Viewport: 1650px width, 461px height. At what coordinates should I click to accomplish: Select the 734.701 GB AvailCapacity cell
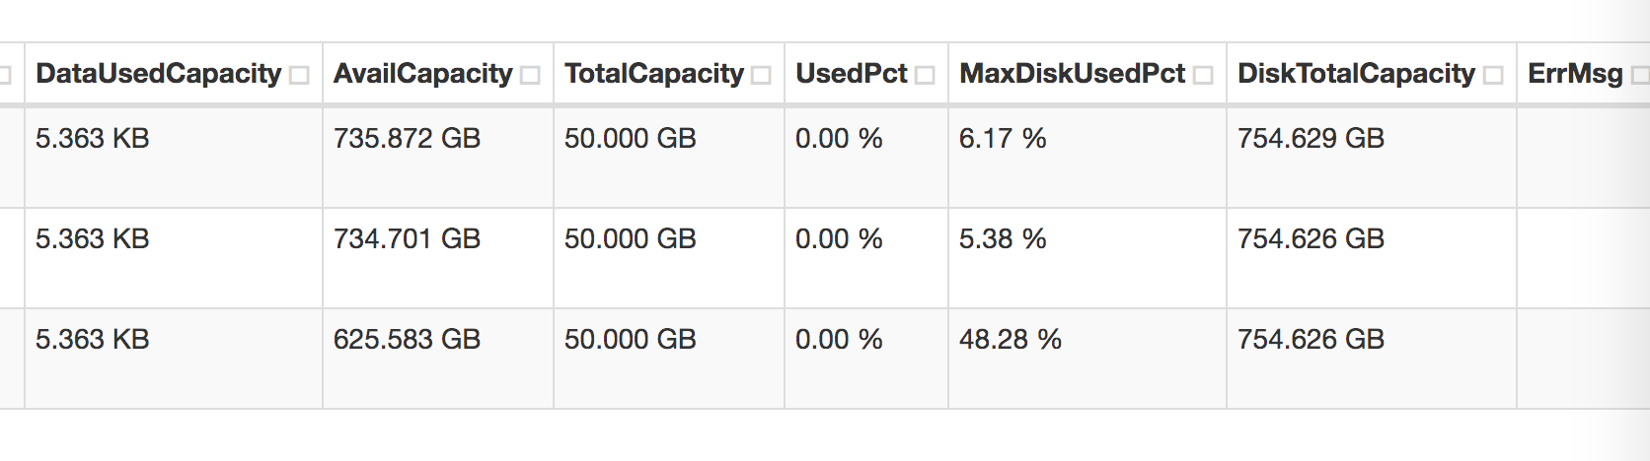pos(438,258)
